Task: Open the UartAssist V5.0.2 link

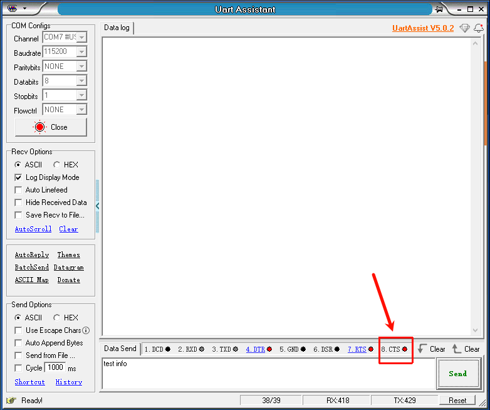Action: (423, 28)
